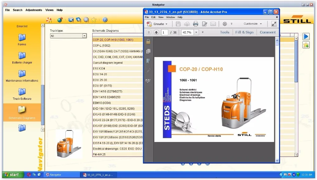Open Navigator File menu
This screenshot has width=317, height=180.
pos(8,10)
